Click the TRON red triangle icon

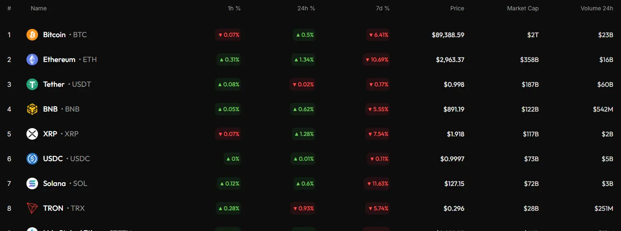click(32, 208)
